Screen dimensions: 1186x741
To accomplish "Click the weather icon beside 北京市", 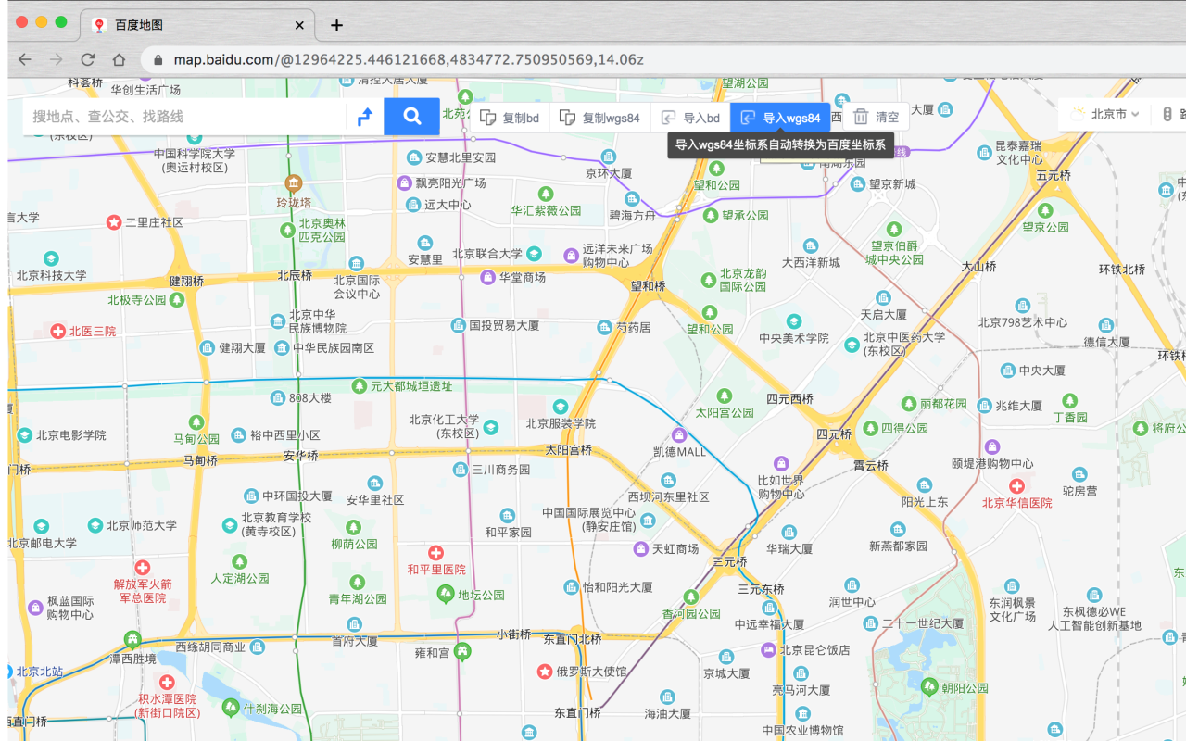I will click(x=1077, y=113).
